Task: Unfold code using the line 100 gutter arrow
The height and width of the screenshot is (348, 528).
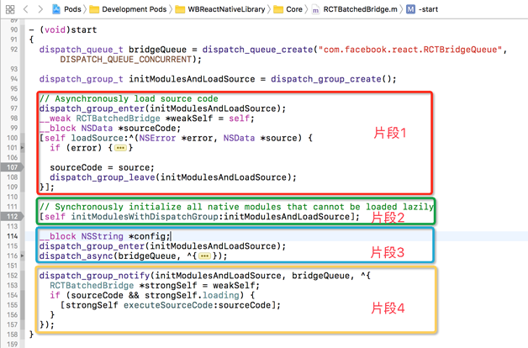Action: click(23, 148)
